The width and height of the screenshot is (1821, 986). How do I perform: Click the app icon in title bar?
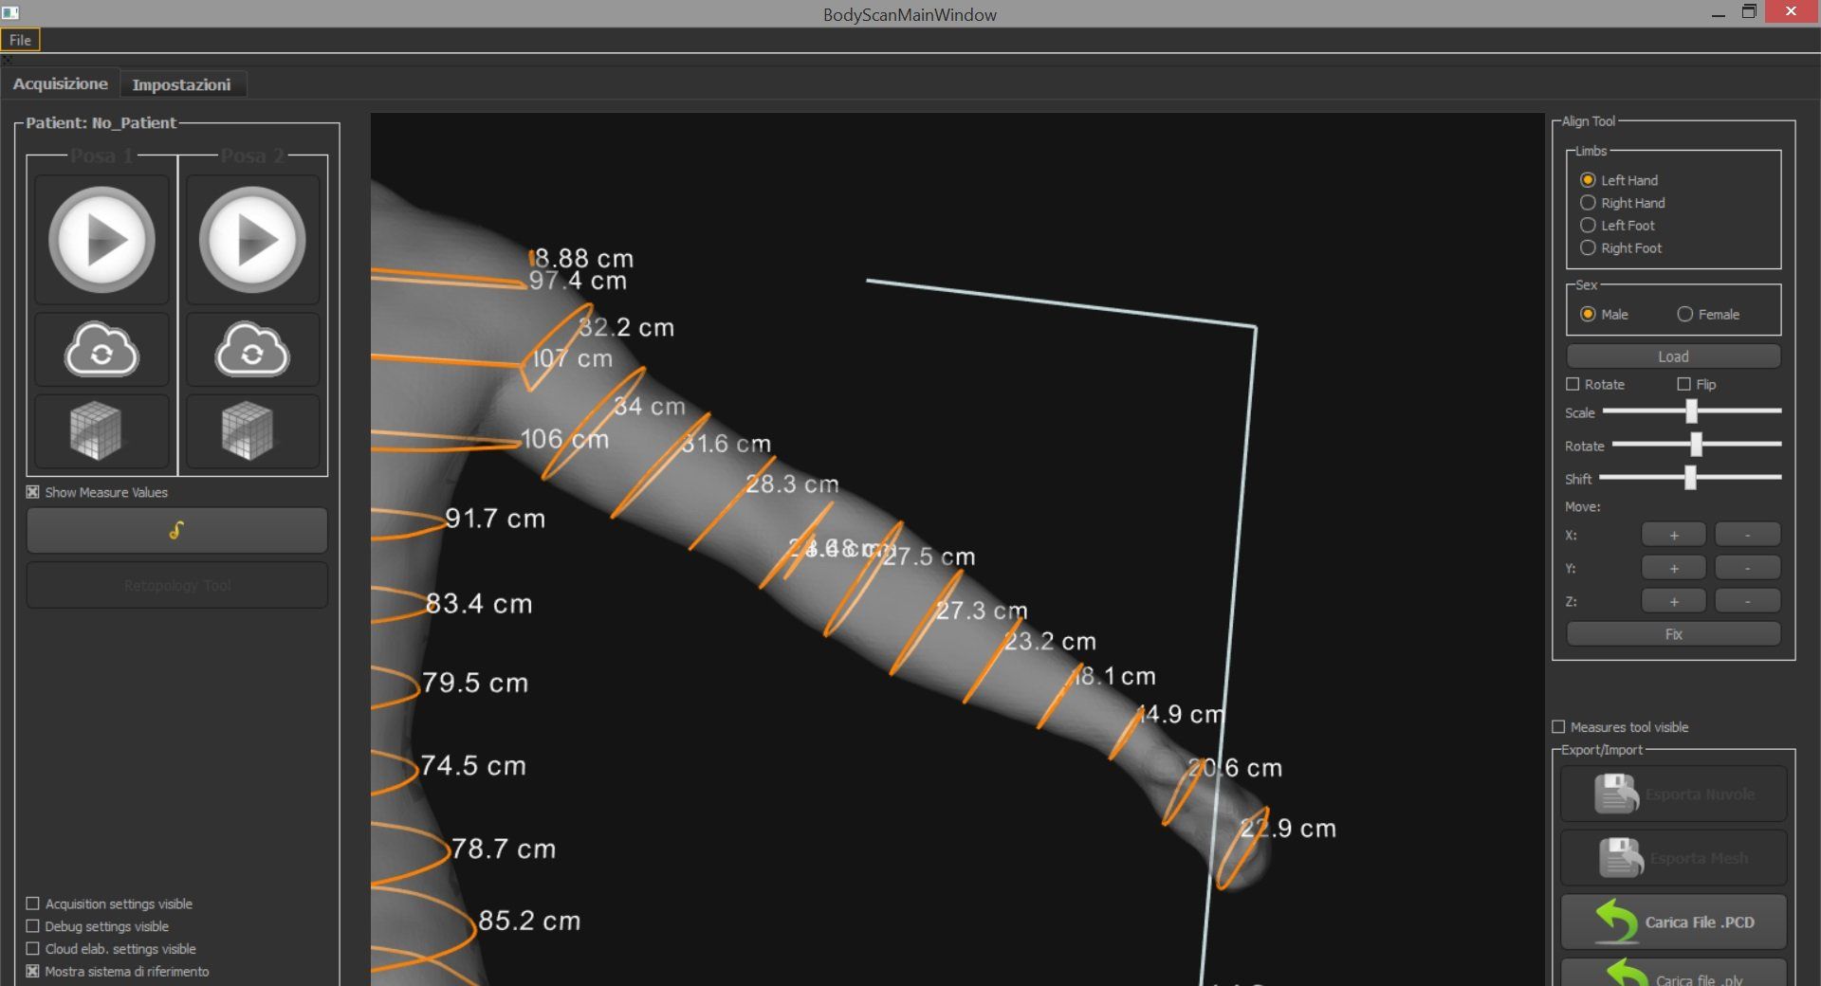pos(10,13)
